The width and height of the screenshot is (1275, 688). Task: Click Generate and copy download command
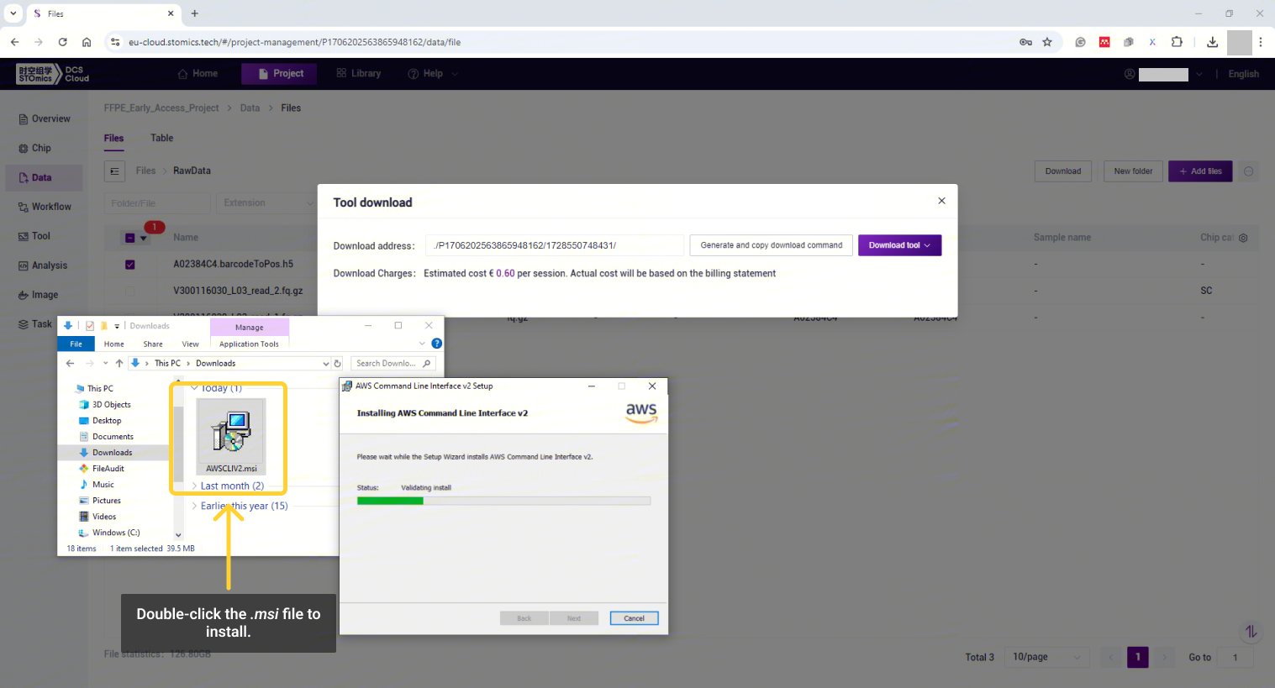tap(771, 245)
